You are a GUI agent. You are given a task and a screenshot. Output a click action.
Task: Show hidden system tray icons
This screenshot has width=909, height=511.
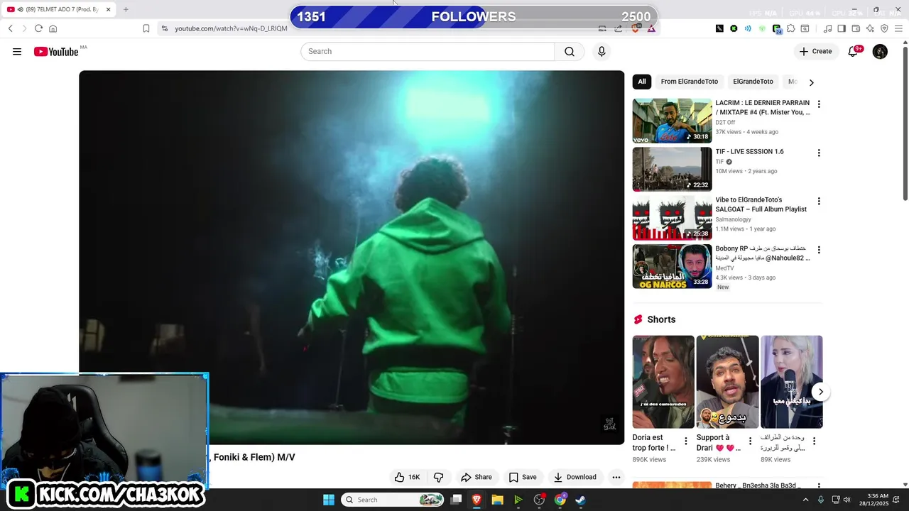pos(805,500)
